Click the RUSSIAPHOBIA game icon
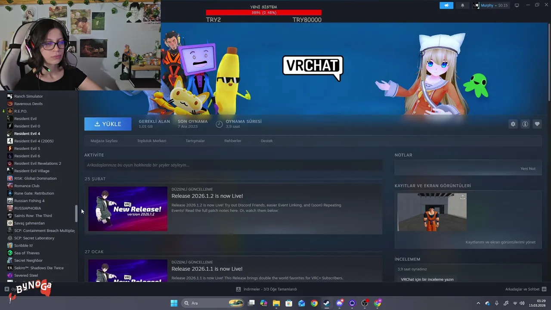 10,208
